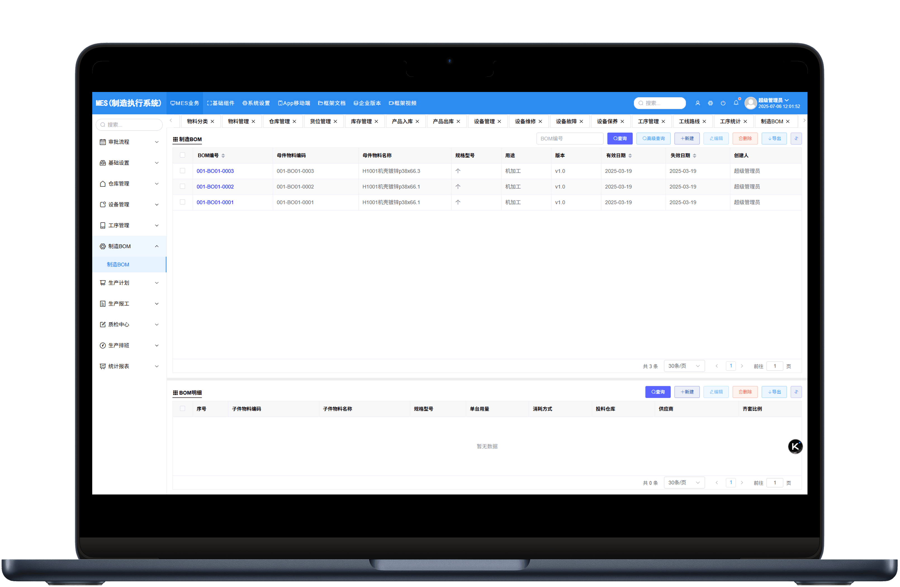Click 新建 button in 制造BOM toolbar
Image resolution: width=900 pixels, height=587 pixels.
687,138
